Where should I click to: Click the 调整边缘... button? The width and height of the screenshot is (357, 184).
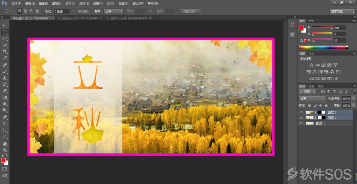(x=191, y=11)
